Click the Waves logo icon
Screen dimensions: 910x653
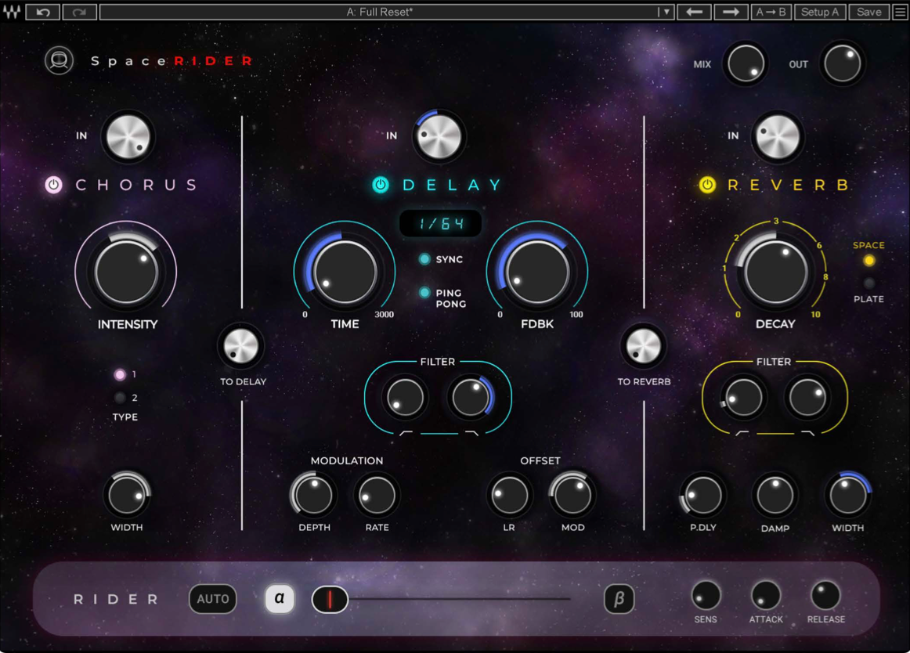[x=12, y=11]
